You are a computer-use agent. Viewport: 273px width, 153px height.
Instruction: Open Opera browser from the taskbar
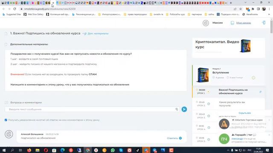click(46, 150)
